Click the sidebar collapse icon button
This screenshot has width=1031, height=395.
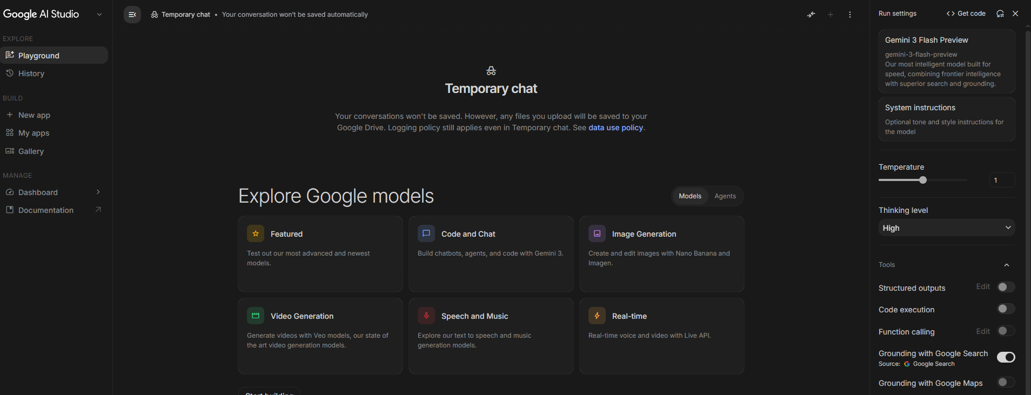[x=132, y=15]
